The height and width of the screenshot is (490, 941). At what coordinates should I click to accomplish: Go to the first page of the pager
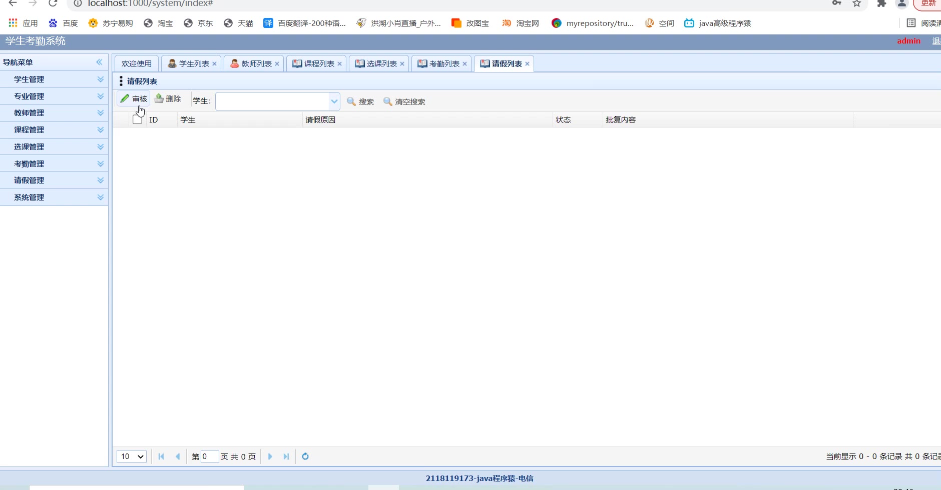161,456
